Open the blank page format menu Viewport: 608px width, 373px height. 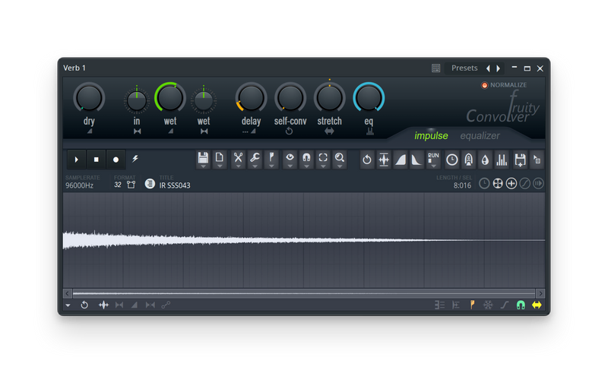point(220,160)
